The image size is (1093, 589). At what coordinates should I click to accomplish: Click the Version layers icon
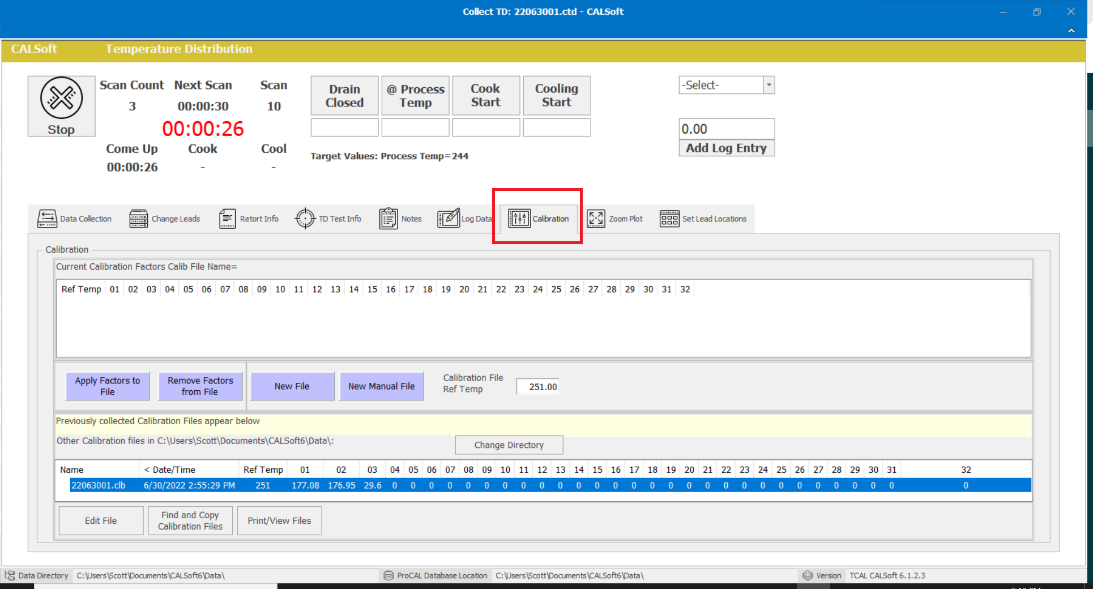point(808,575)
